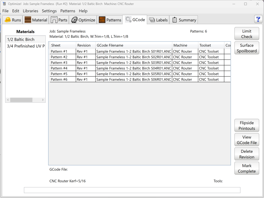The width and height of the screenshot is (264, 198).
Task: Open the Patterns tab grid icon
Action: point(102,20)
